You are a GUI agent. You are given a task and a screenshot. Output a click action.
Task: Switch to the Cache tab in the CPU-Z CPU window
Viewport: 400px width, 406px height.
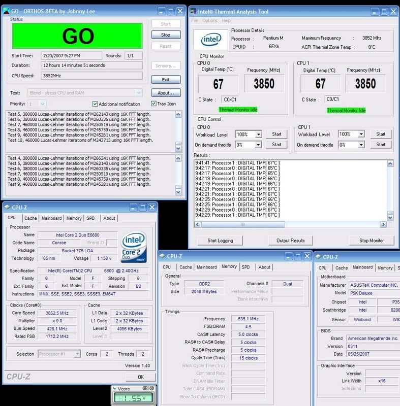click(x=30, y=218)
